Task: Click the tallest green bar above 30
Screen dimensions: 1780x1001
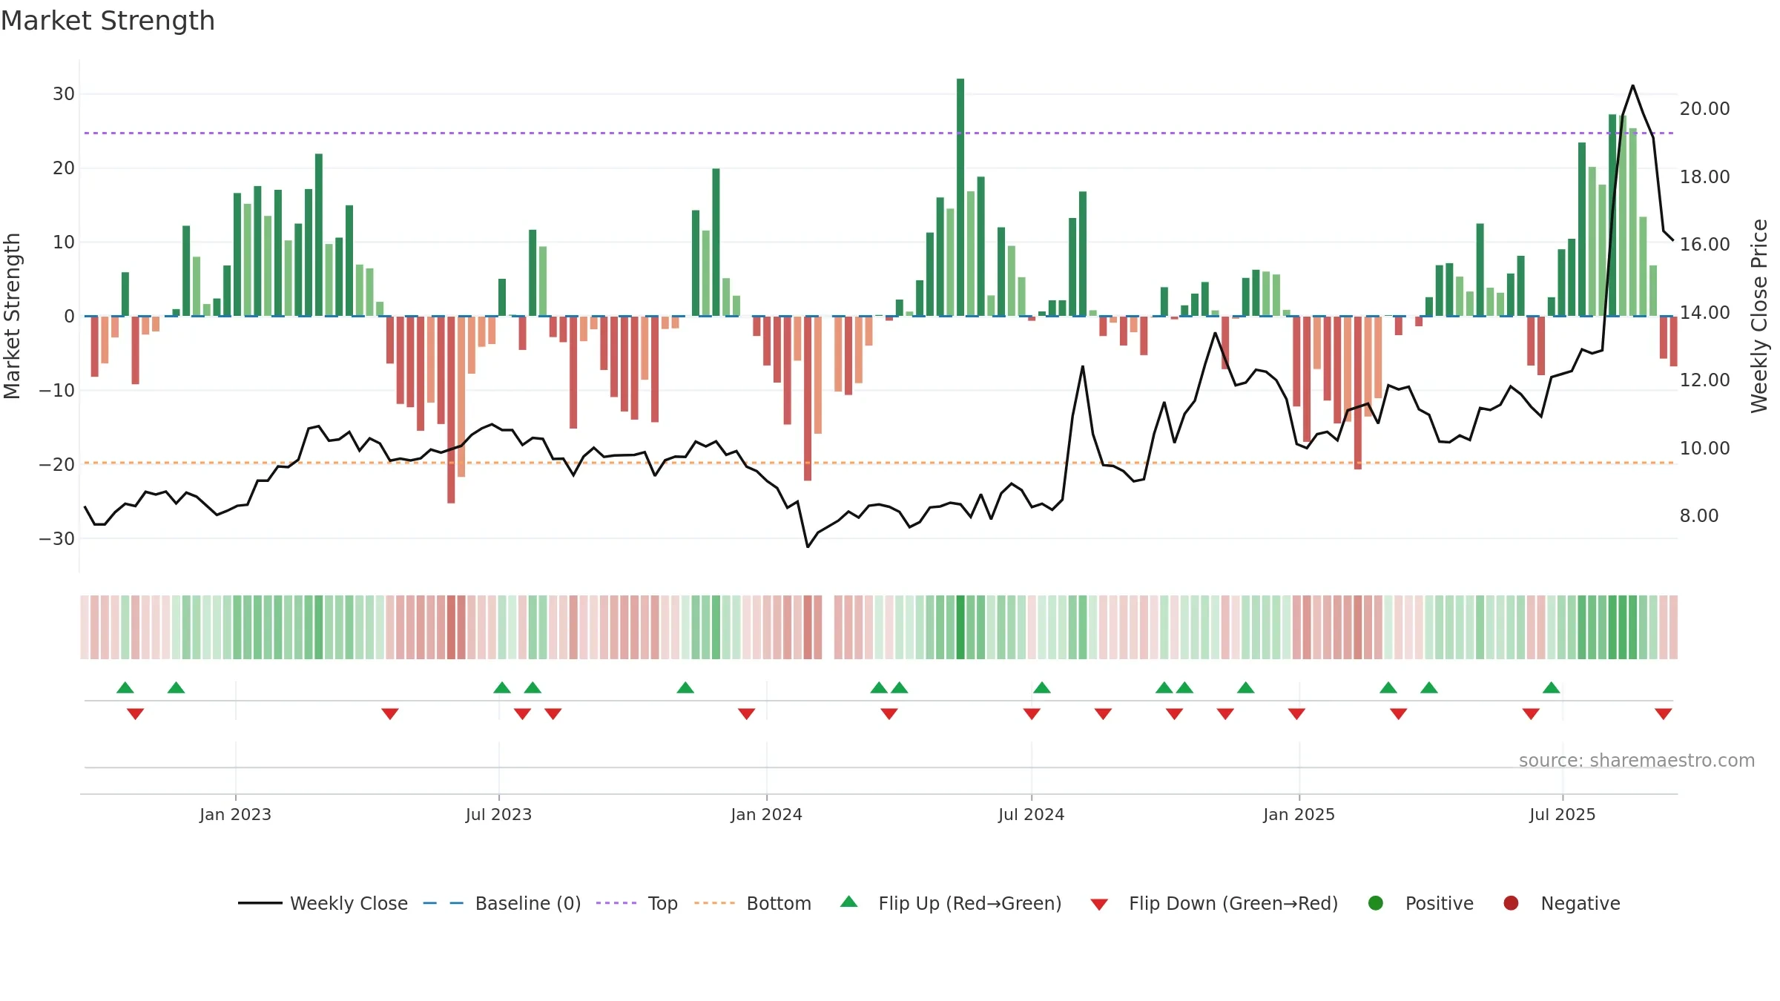Action: click(960, 197)
